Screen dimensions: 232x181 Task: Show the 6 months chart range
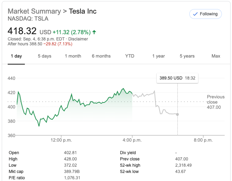coord(101,56)
